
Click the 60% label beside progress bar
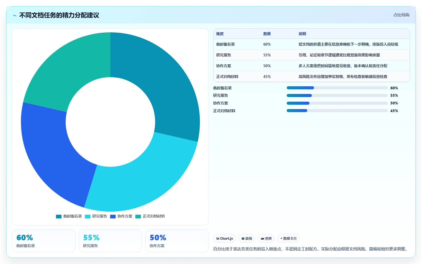(394, 88)
